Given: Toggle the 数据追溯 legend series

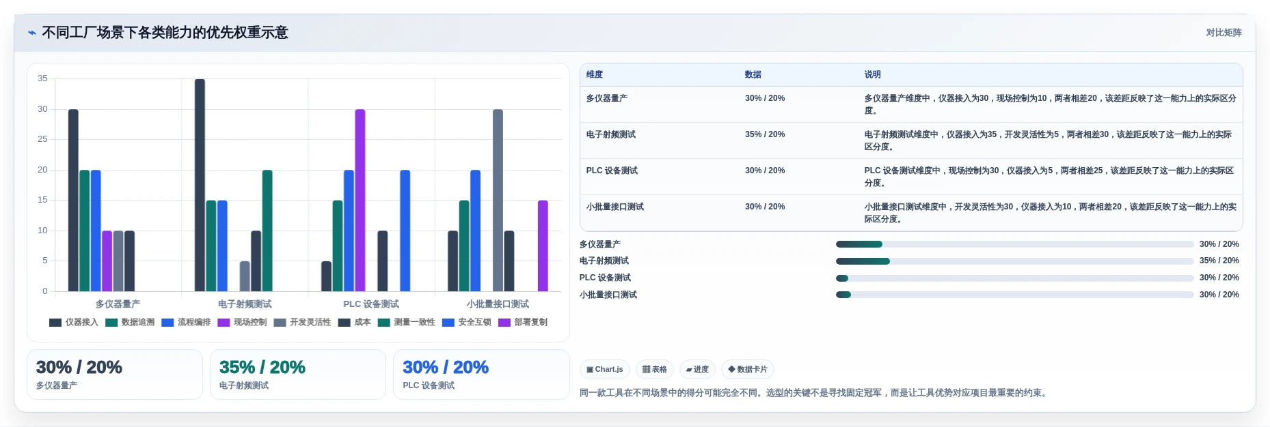Looking at the screenshot, I should tap(130, 323).
